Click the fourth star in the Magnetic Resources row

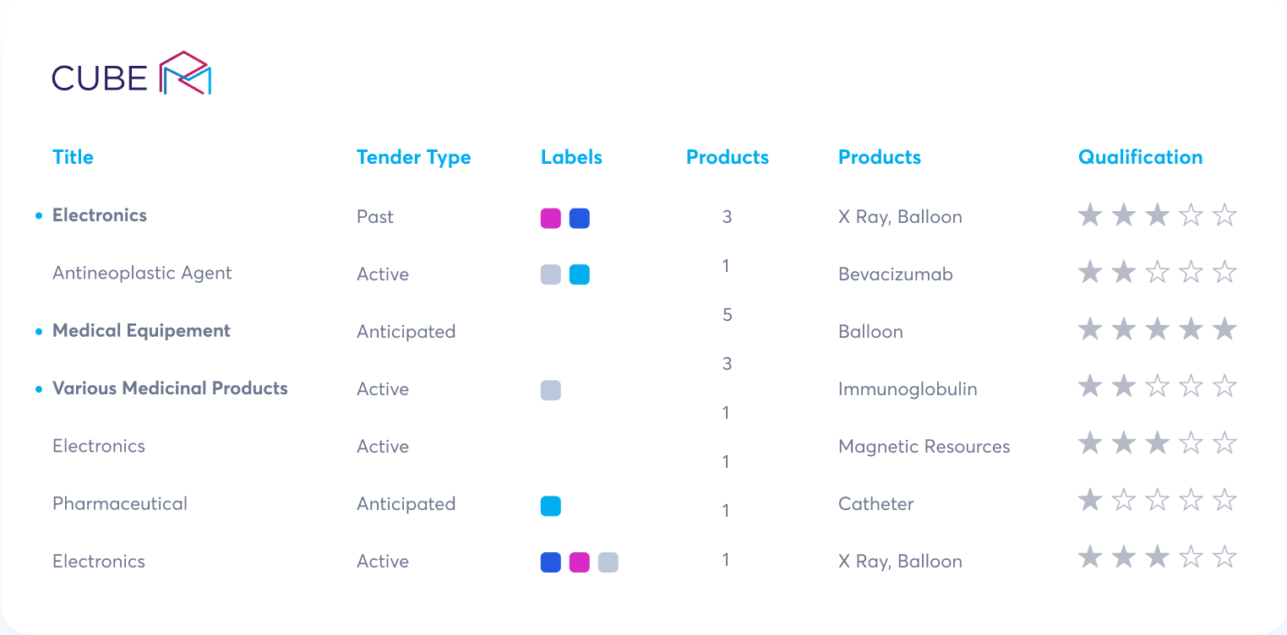[1191, 443]
